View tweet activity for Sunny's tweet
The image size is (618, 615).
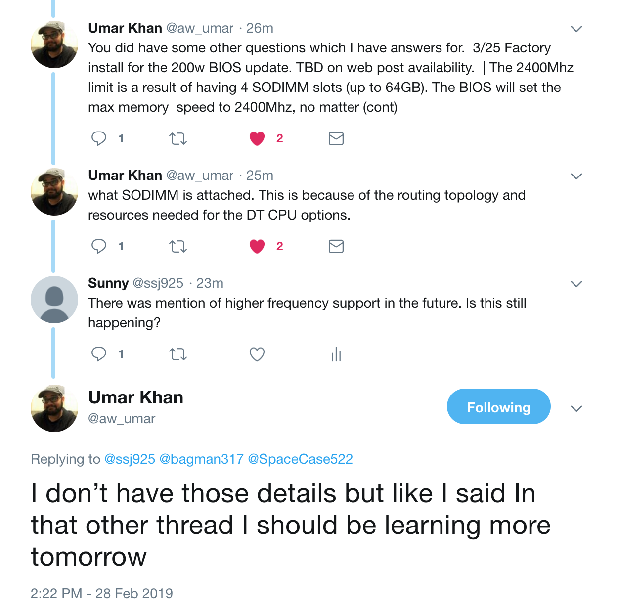point(336,354)
